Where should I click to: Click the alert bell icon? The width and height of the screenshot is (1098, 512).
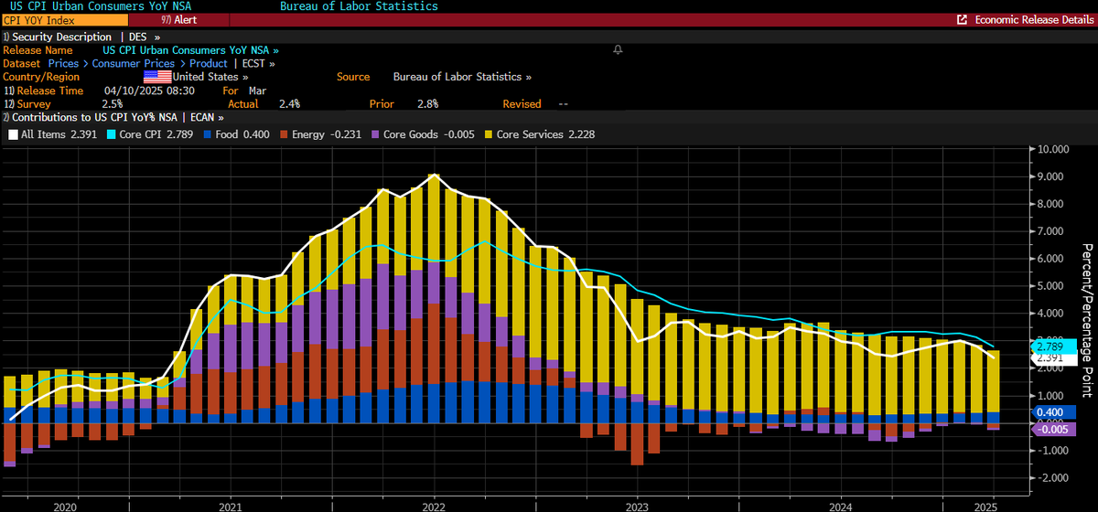[x=619, y=49]
